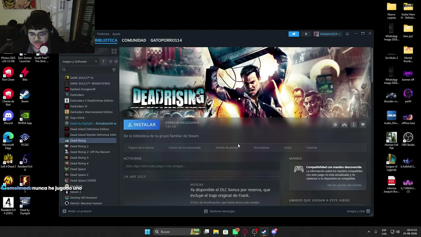The height and width of the screenshot is (237, 421).
Task: Open Windows Start menu
Action: (147, 232)
